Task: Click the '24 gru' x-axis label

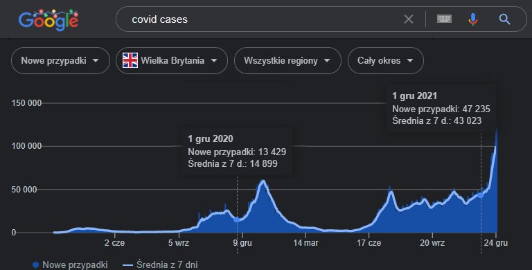Action: [x=496, y=243]
